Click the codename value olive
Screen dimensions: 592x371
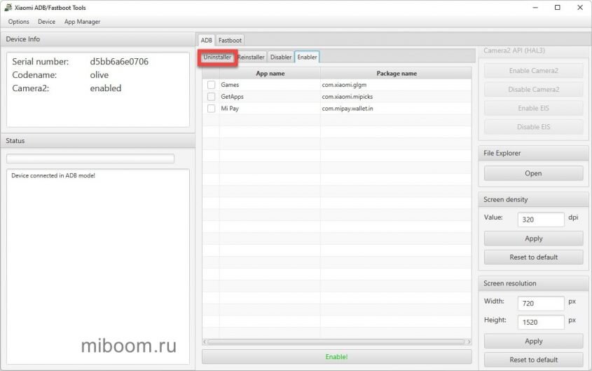click(99, 75)
